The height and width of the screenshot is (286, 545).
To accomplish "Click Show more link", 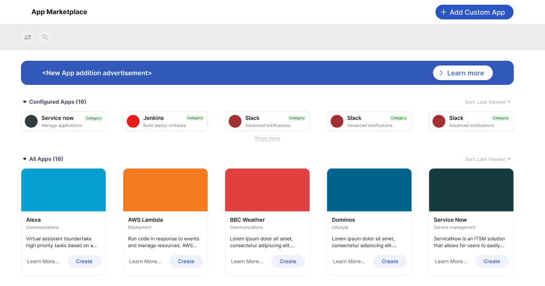I will [x=267, y=138].
